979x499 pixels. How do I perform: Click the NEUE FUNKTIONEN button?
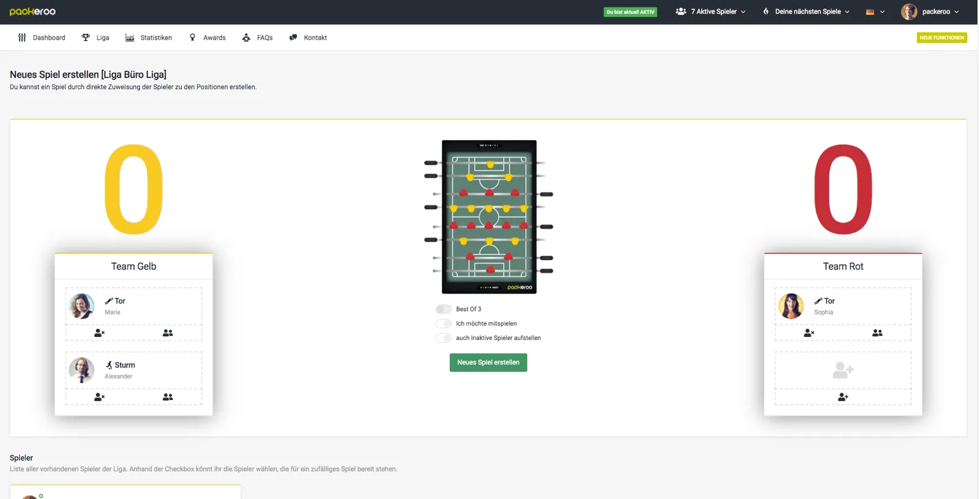(942, 38)
